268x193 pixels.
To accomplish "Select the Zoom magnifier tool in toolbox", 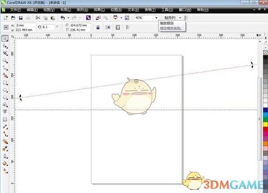I will (5, 61).
